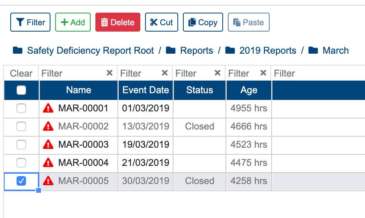Sort by the Age column header

pos(249,90)
